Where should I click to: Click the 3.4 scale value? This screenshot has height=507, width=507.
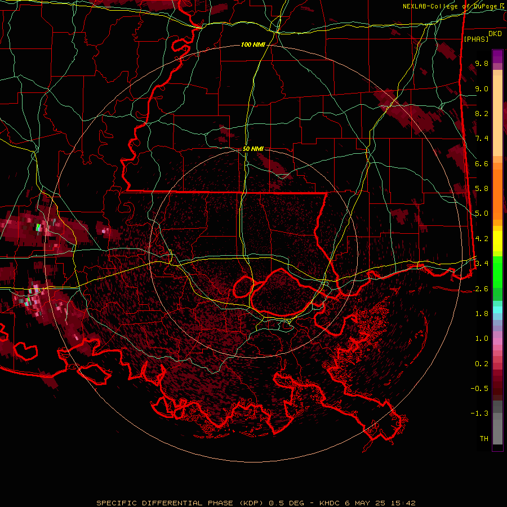[482, 264]
